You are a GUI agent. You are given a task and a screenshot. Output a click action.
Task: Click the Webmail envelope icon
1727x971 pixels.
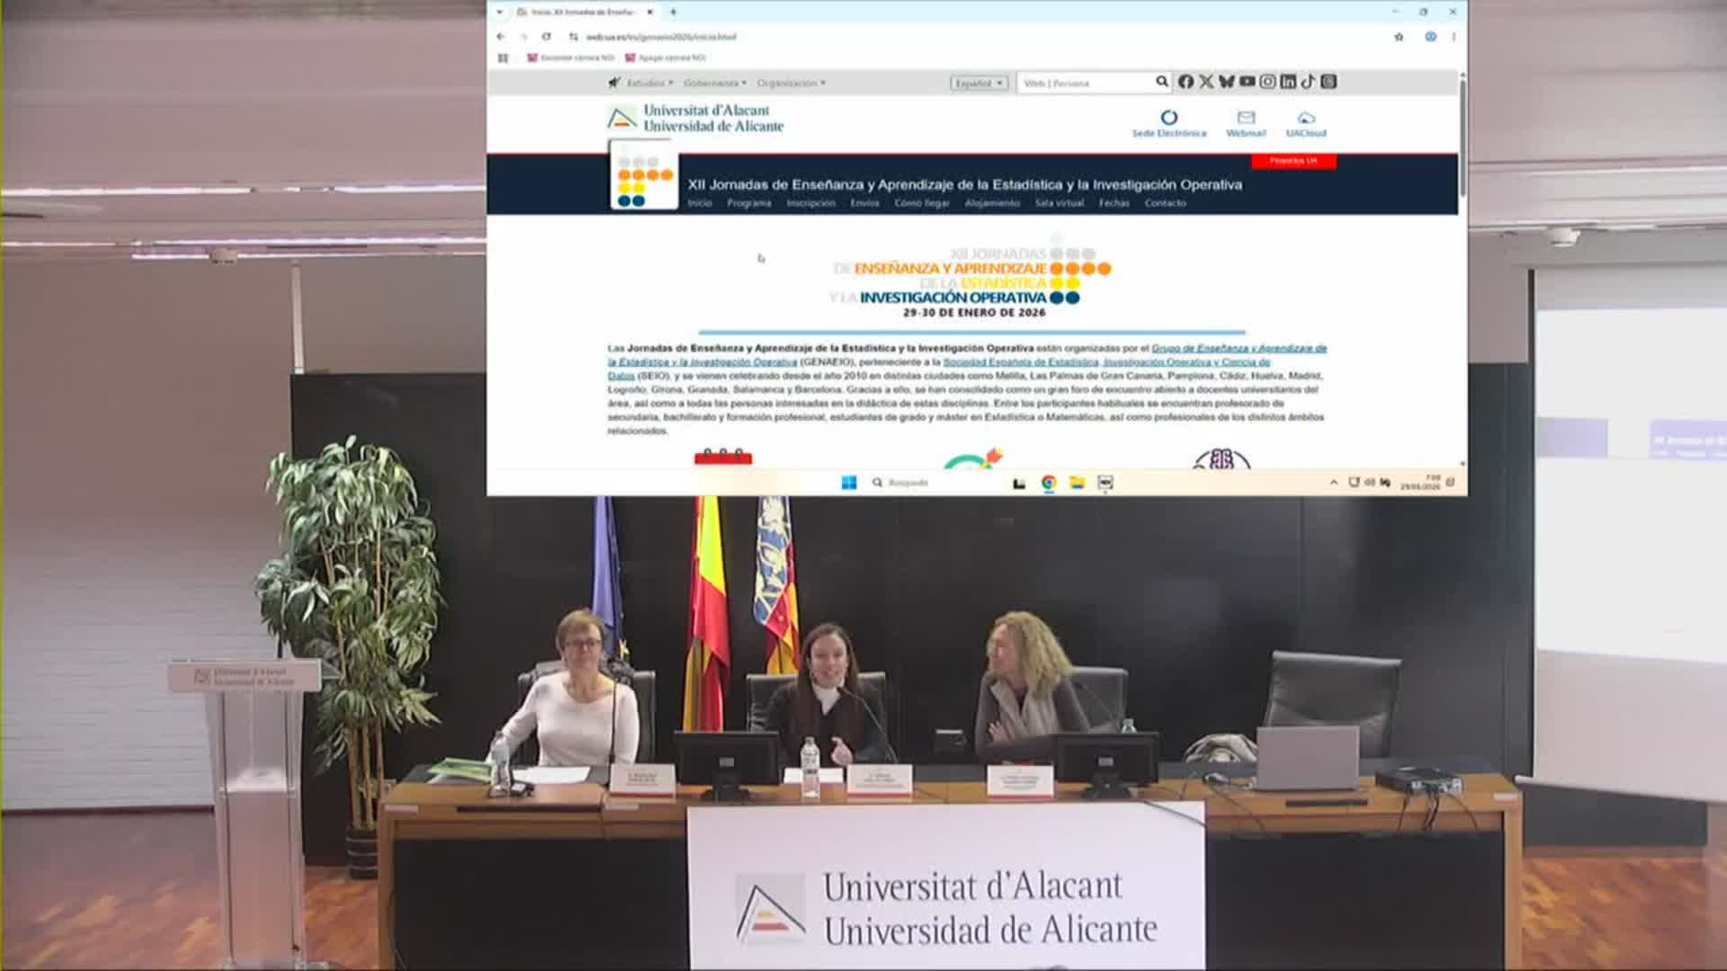(1246, 118)
